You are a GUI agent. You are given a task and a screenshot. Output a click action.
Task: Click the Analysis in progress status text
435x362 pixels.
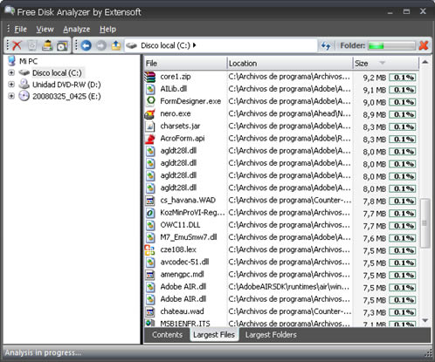(x=43, y=352)
